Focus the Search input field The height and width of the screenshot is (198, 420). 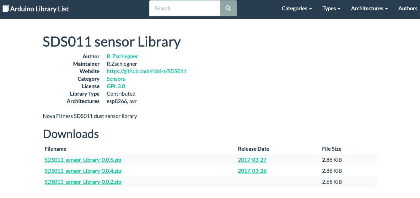(184, 8)
